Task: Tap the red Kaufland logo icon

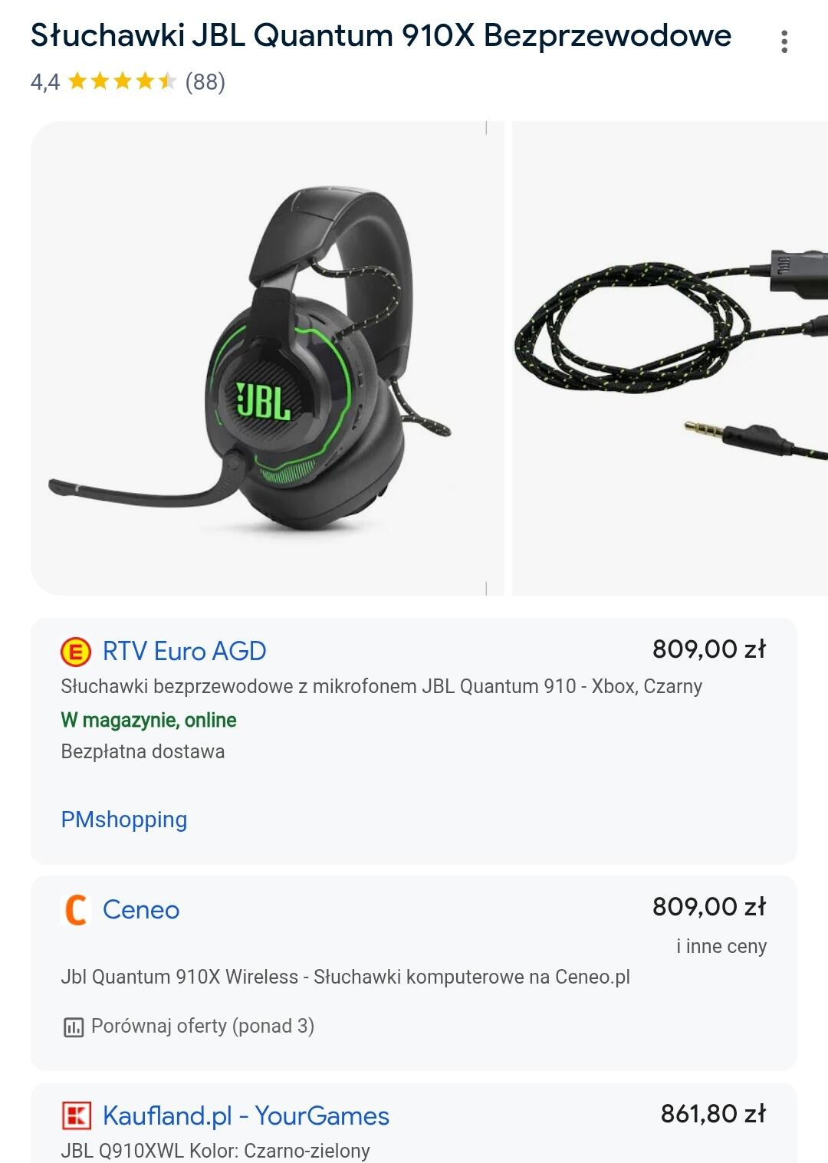Action: pyautogui.click(x=76, y=1115)
